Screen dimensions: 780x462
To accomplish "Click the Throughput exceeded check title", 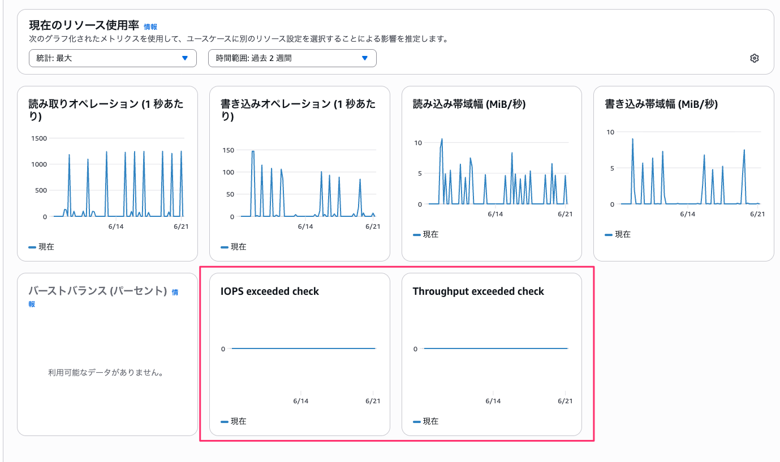I will point(479,291).
